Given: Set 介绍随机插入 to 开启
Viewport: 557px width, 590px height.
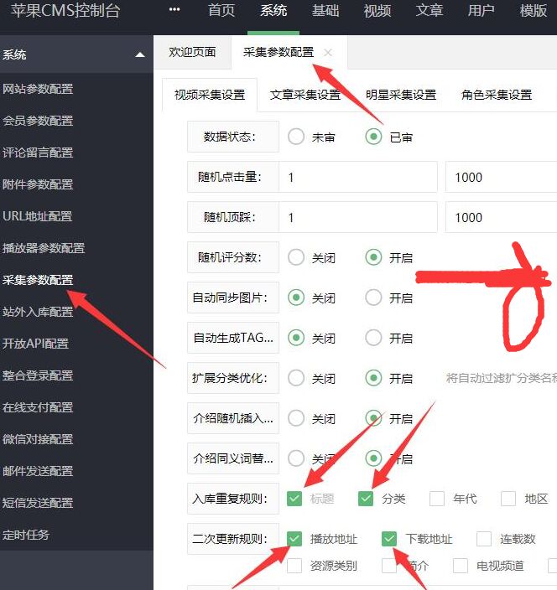Looking at the screenshot, I should tap(373, 418).
